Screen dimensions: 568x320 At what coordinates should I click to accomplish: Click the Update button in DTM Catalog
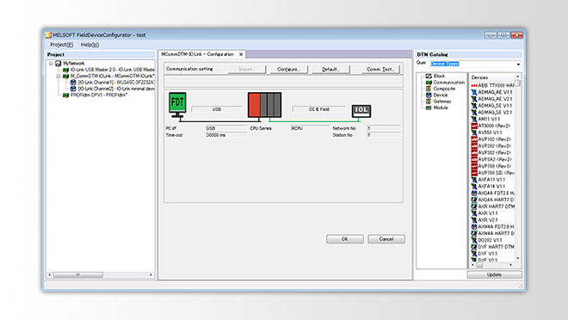[495, 274]
